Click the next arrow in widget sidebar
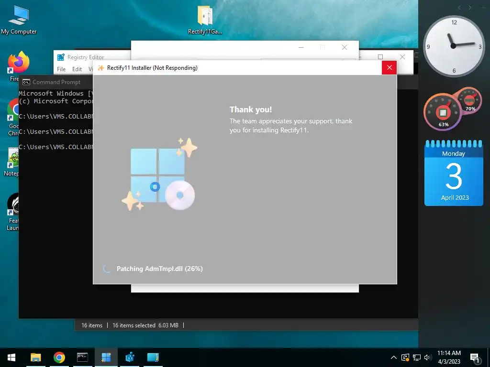The height and width of the screenshot is (367, 490). (470, 8)
